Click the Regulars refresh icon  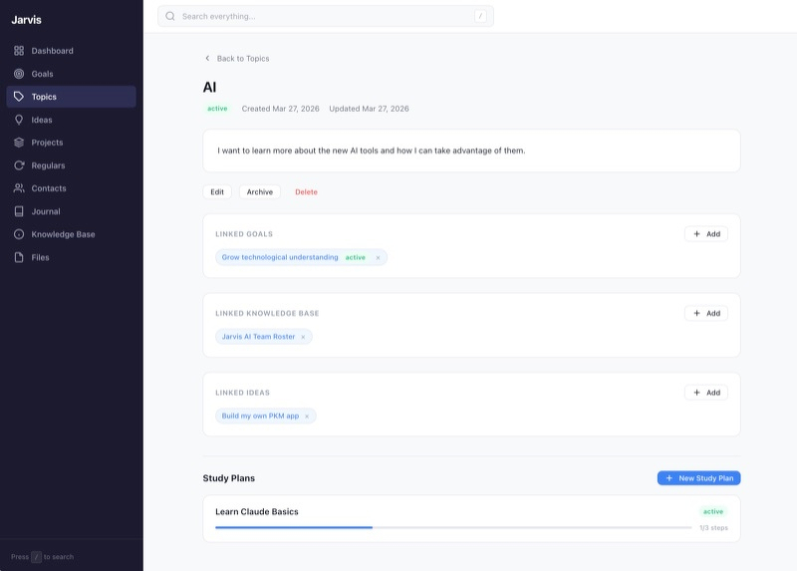(x=19, y=165)
